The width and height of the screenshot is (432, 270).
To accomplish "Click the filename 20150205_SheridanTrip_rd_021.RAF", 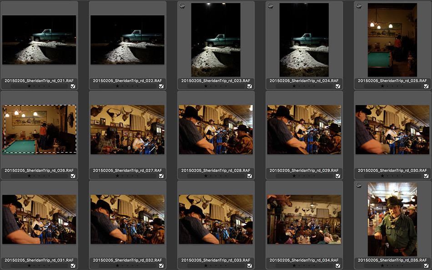I will point(39,81).
